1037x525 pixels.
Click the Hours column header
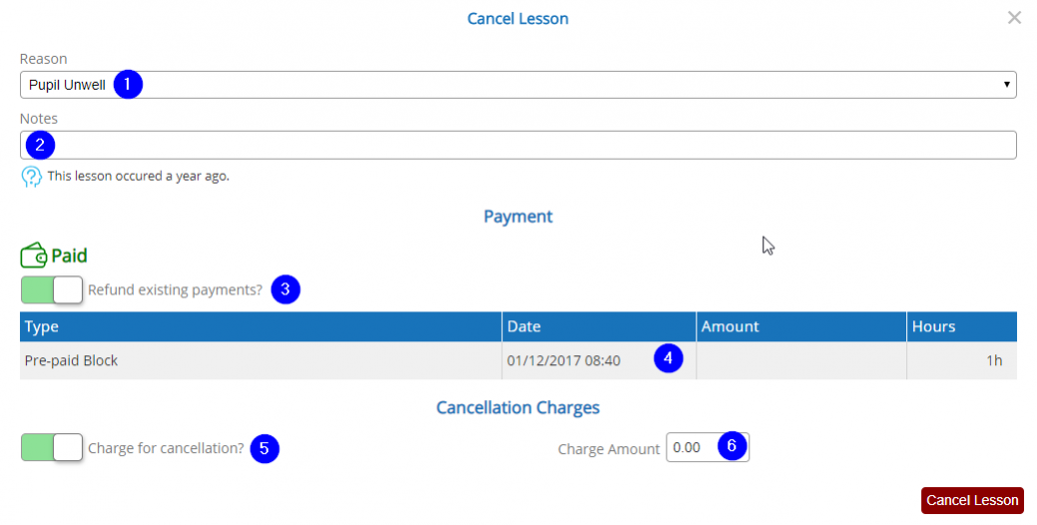961,326
